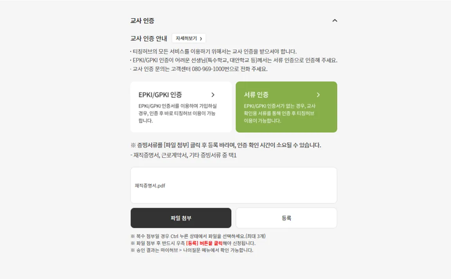
Task: Select the EPKI/GPKI 인증 card title
Action: pos(160,94)
